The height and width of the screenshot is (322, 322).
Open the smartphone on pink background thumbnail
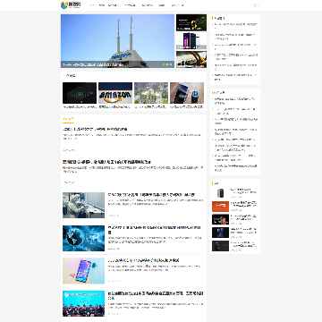(83, 271)
